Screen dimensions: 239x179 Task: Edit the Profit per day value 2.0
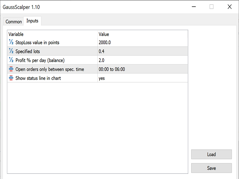pyautogui.click(x=142, y=60)
